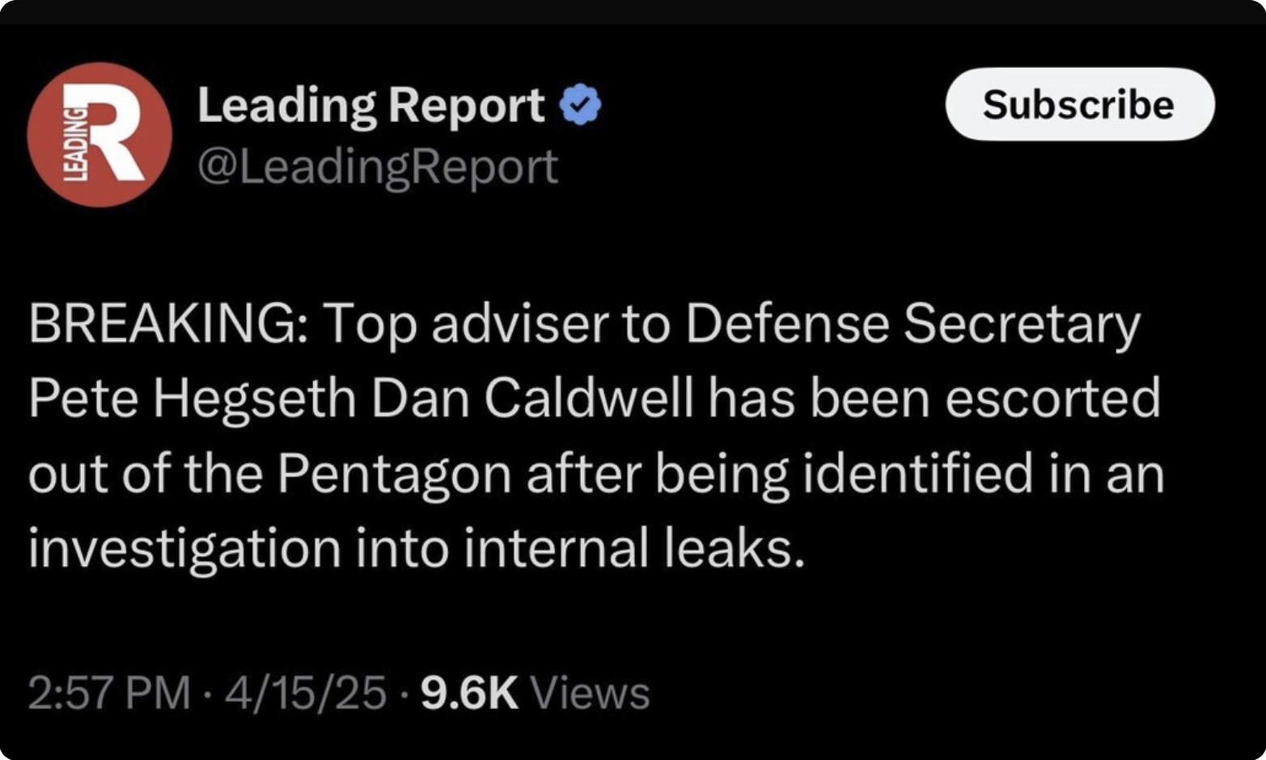
Task: Click the blue verified checkmark badge
Action: pos(581,105)
